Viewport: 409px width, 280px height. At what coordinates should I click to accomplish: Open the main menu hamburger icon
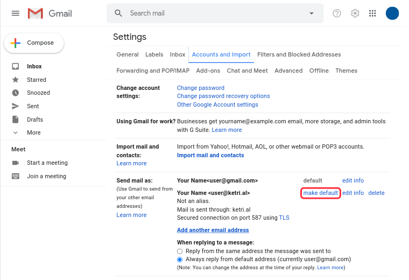[x=16, y=13]
